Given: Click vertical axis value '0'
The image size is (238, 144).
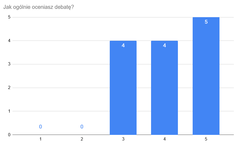Looking at the screenshot, I should [9, 135].
